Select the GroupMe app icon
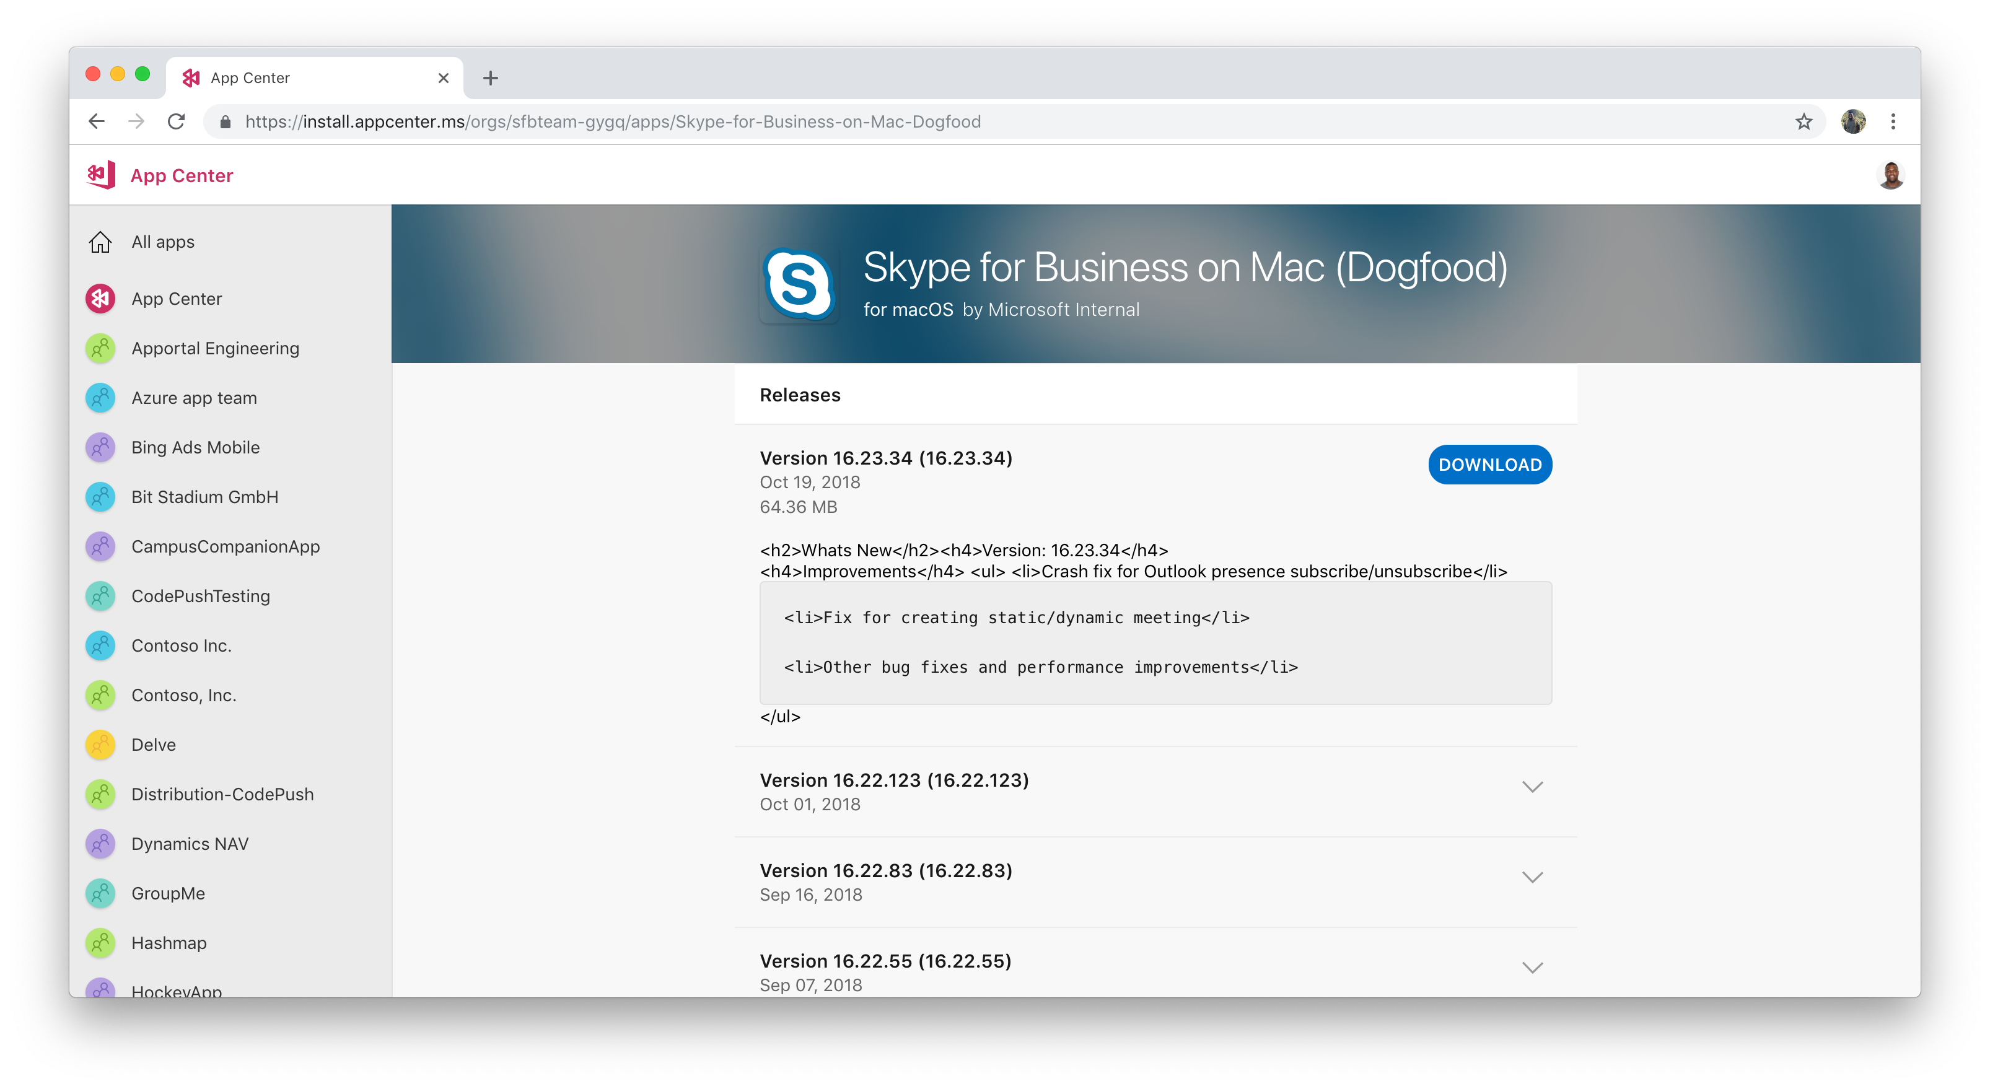The image size is (1990, 1089). pos(100,892)
